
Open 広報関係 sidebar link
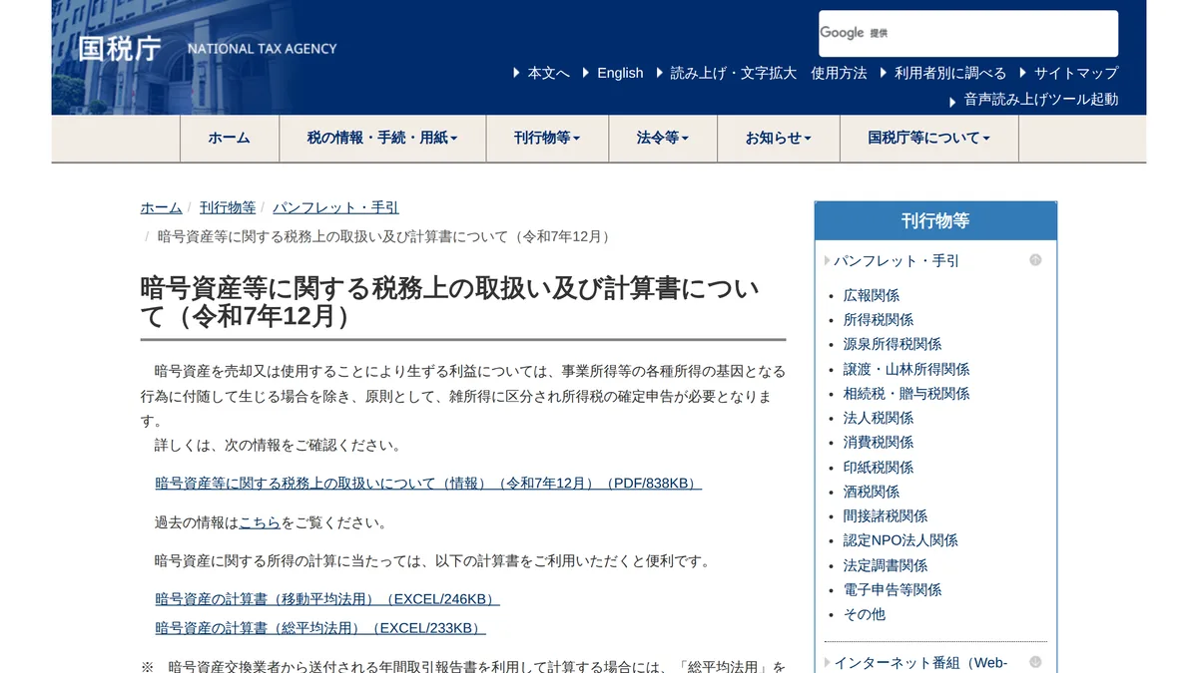[872, 295]
